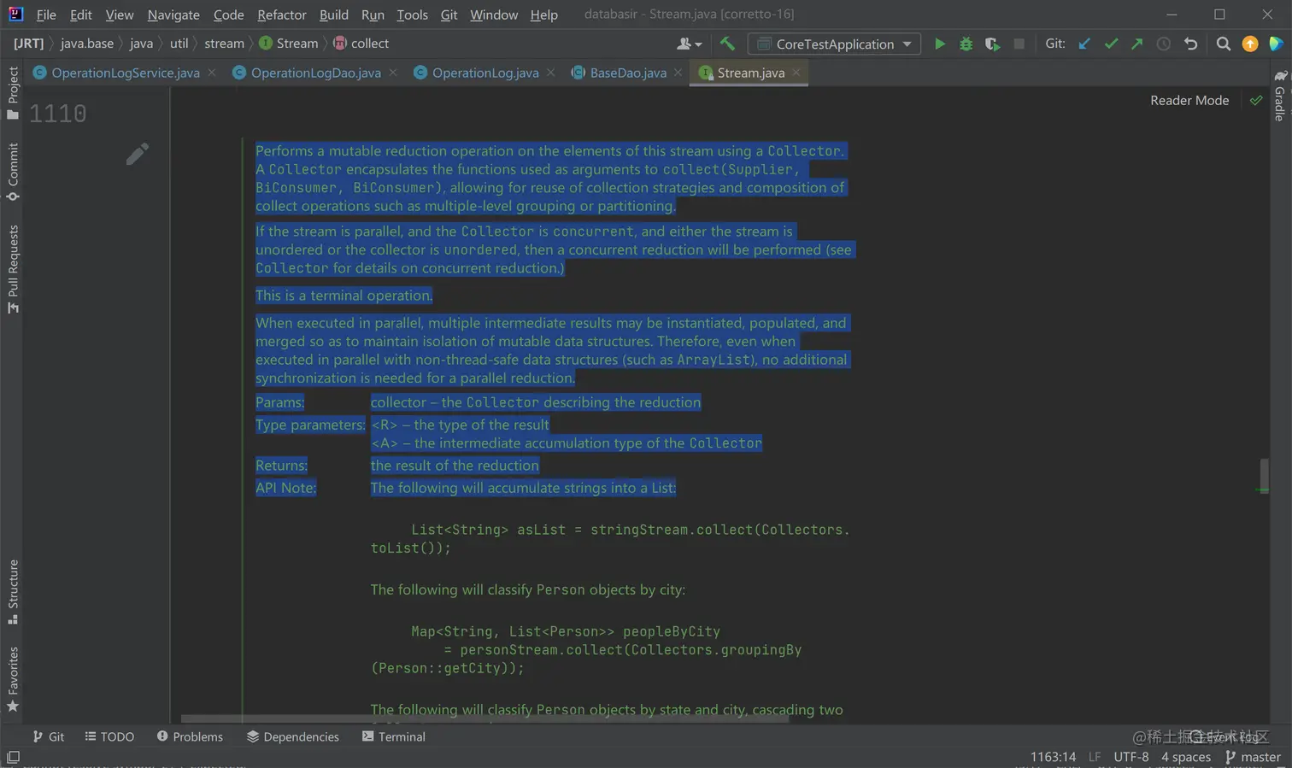Push commits with the Git push arrow

(1136, 44)
